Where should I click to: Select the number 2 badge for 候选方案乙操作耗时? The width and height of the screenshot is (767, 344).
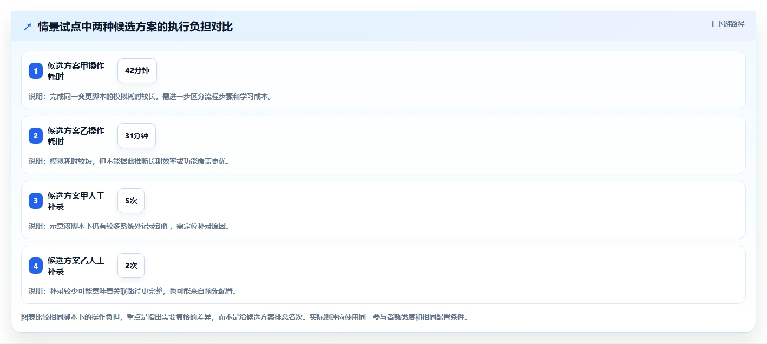36,136
